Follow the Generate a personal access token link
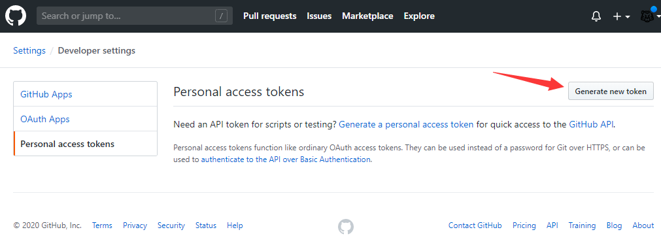The width and height of the screenshot is (661, 249). (407, 124)
